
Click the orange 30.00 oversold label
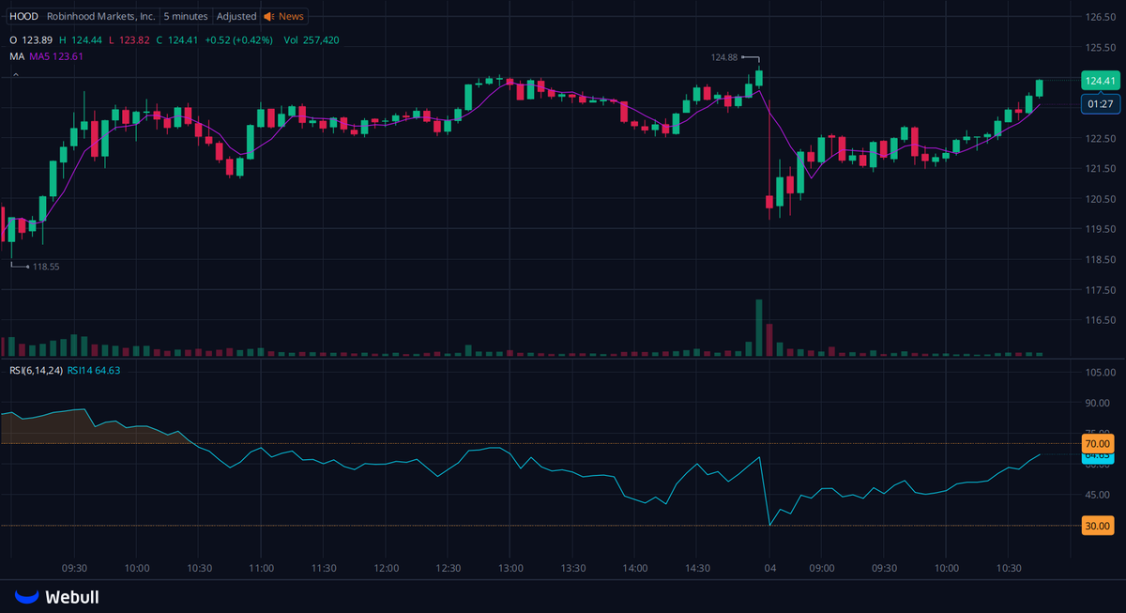(1096, 526)
